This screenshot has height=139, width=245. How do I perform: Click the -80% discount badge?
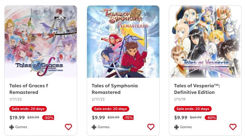tap(211, 118)
